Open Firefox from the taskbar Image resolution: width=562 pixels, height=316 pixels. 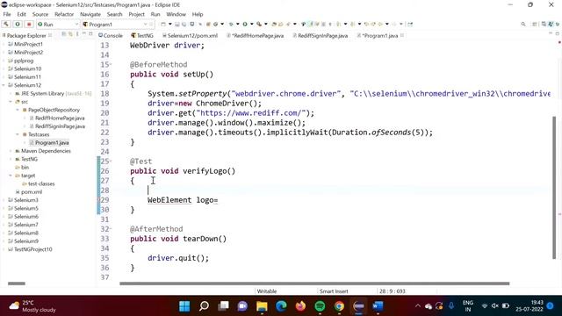click(x=300, y=306)
